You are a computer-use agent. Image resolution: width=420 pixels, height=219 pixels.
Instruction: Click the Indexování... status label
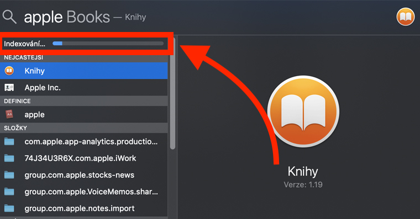(x=24, y=44)
